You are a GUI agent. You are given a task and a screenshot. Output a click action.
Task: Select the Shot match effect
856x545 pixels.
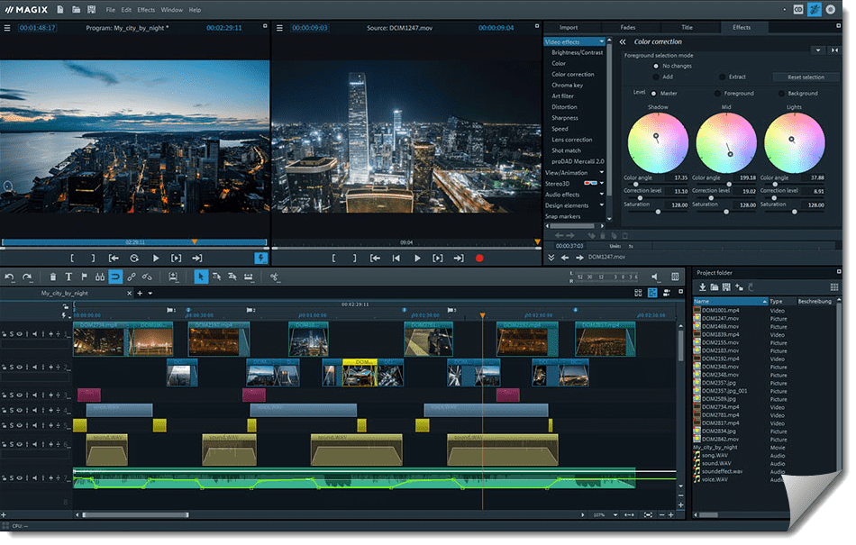pyautogui.click(x=566, y=150)
